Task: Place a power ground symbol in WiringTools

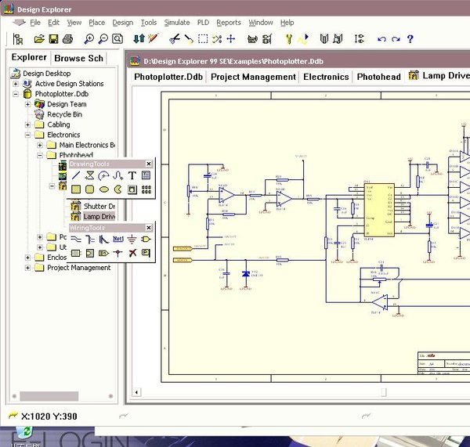Action: [132, 239]
